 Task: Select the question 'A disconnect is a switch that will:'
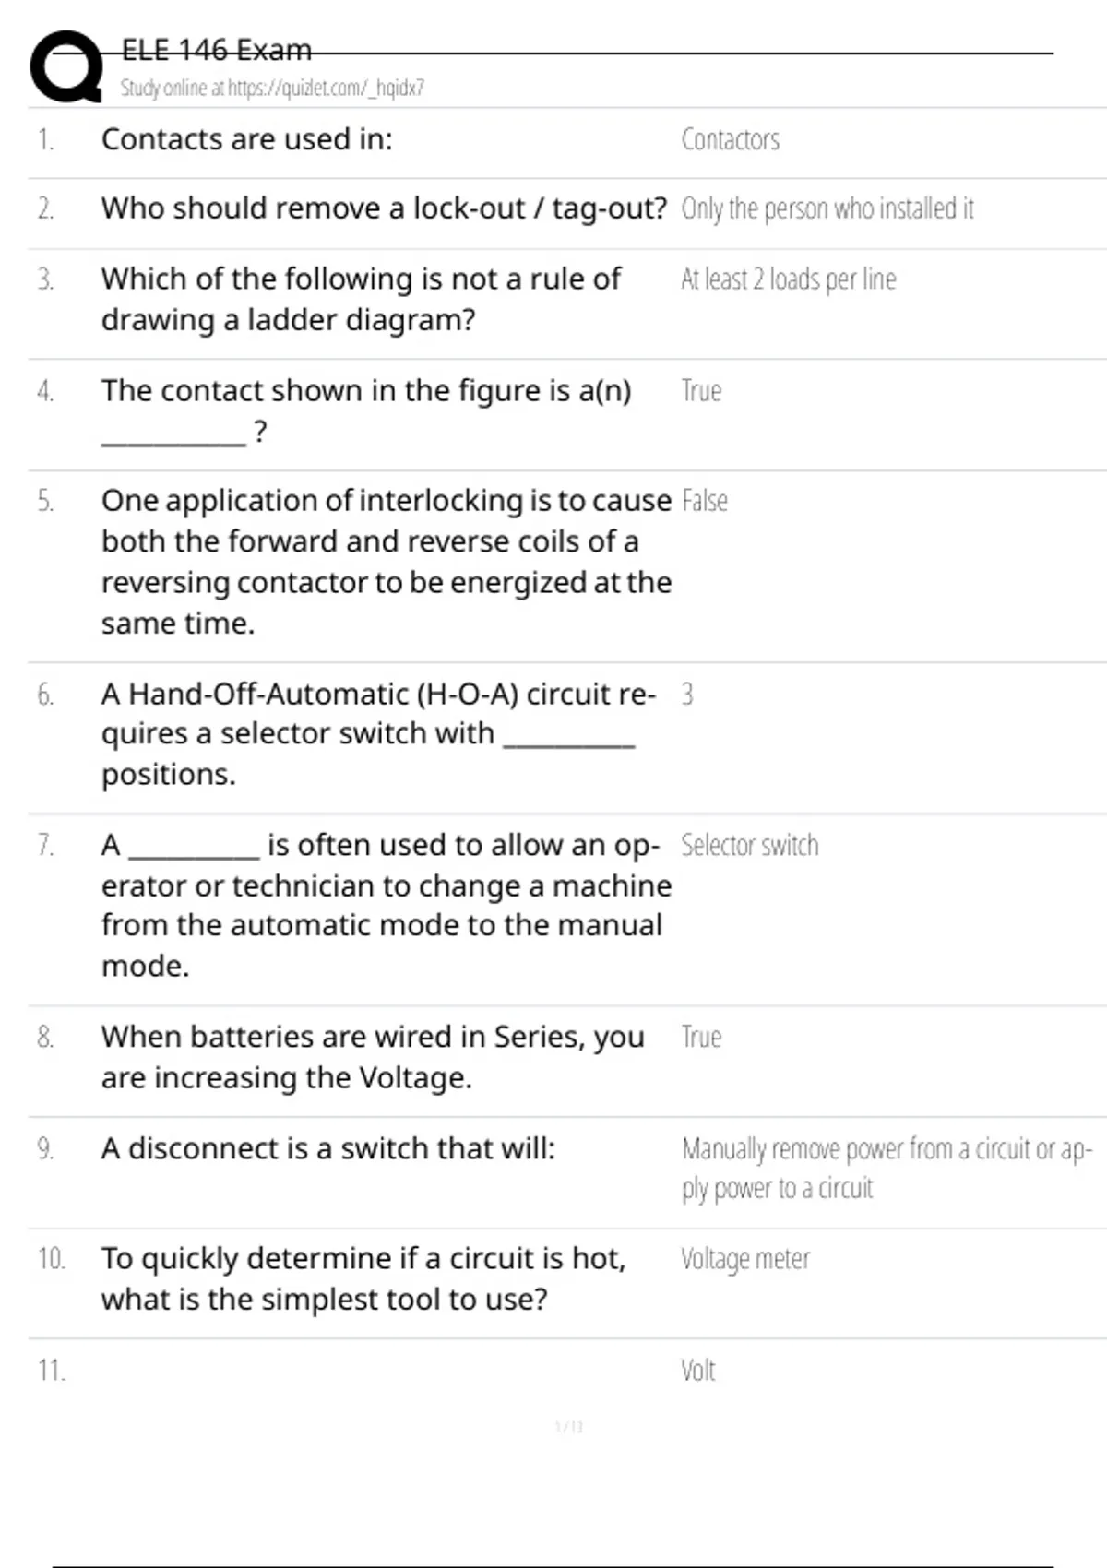click(328, 1148)
